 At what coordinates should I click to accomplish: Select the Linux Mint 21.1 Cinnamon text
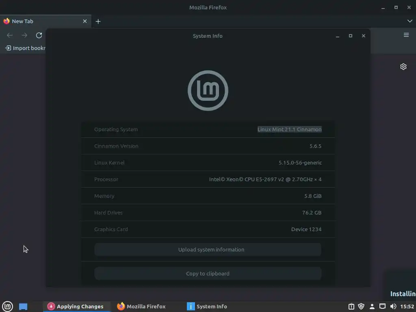click(289, 130)
